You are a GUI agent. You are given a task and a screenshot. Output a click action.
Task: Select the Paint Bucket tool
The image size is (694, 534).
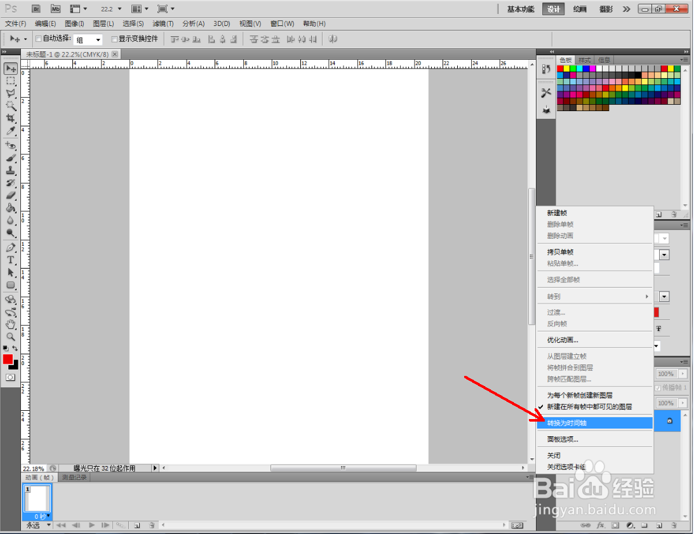tap(11, 208)
